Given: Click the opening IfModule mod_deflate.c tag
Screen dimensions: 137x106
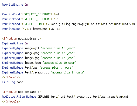Looking at the screenshot, I should click(22, 92).
